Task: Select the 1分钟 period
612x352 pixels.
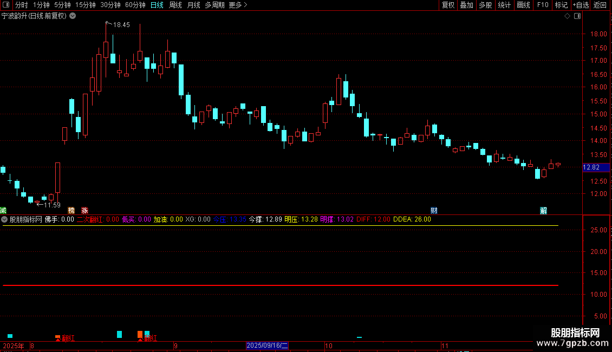Action: [x=41, y=5]
